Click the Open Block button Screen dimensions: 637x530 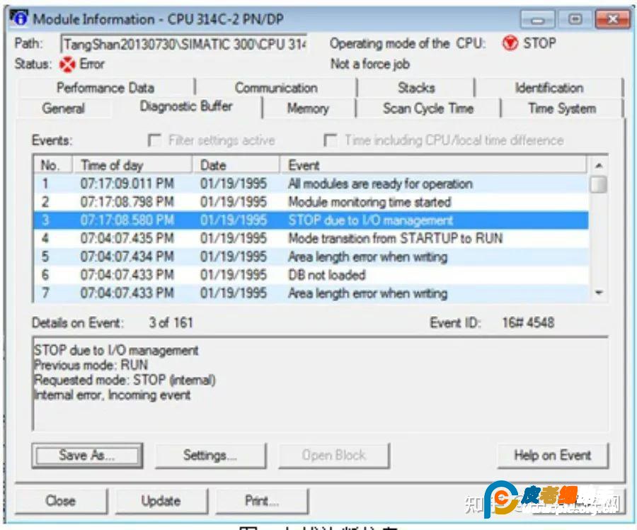pyautogui.click(x=334, y=456)
